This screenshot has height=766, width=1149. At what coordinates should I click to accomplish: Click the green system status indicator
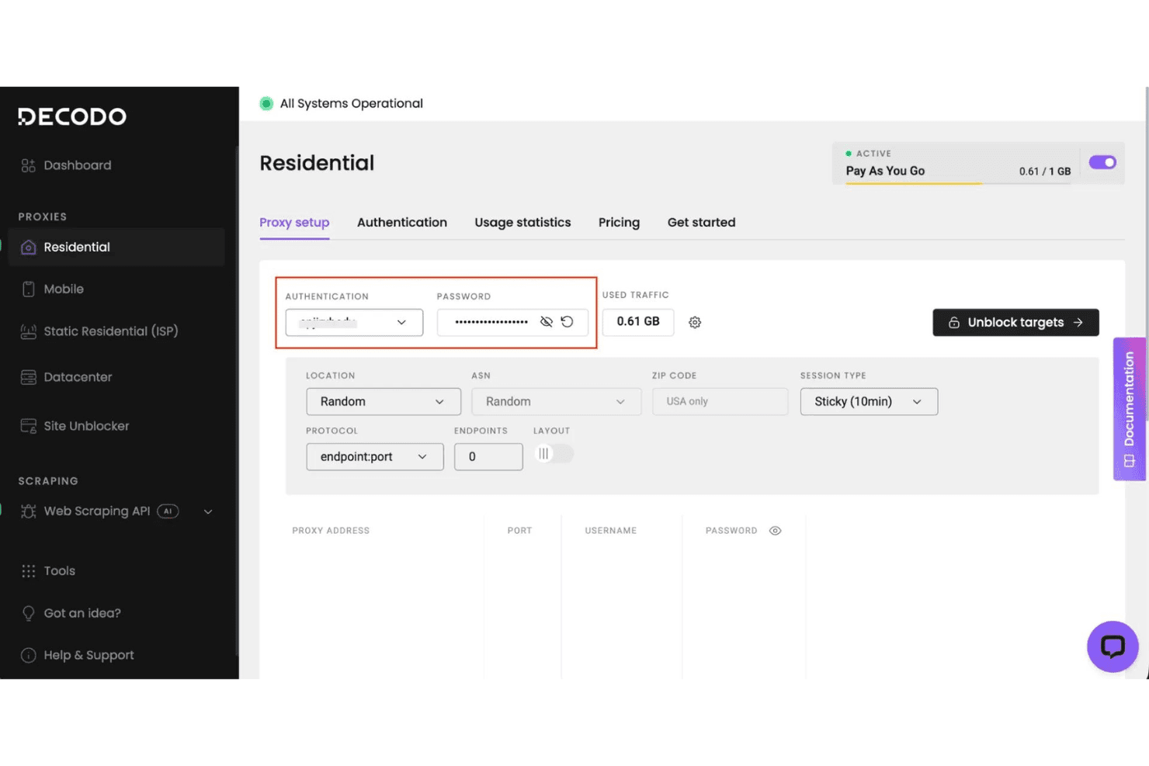pos(266,103)
